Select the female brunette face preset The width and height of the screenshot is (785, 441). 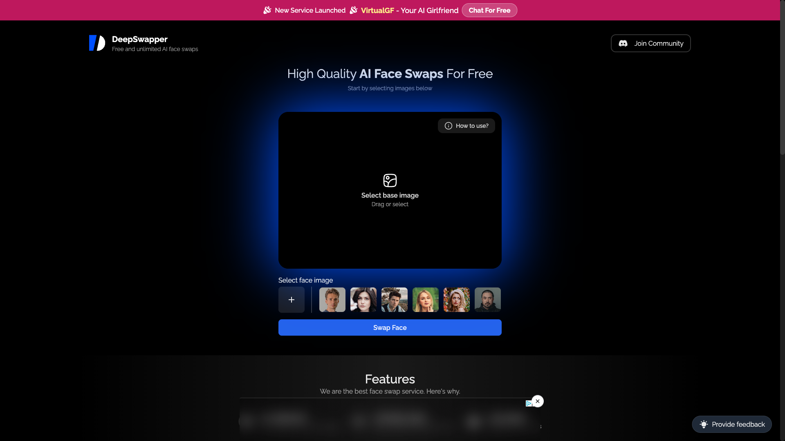click(x=363, y=299)
